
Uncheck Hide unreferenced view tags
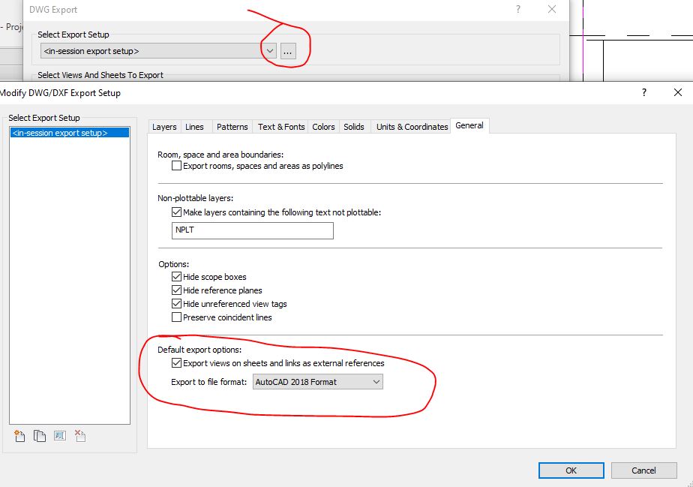[176, 304]
